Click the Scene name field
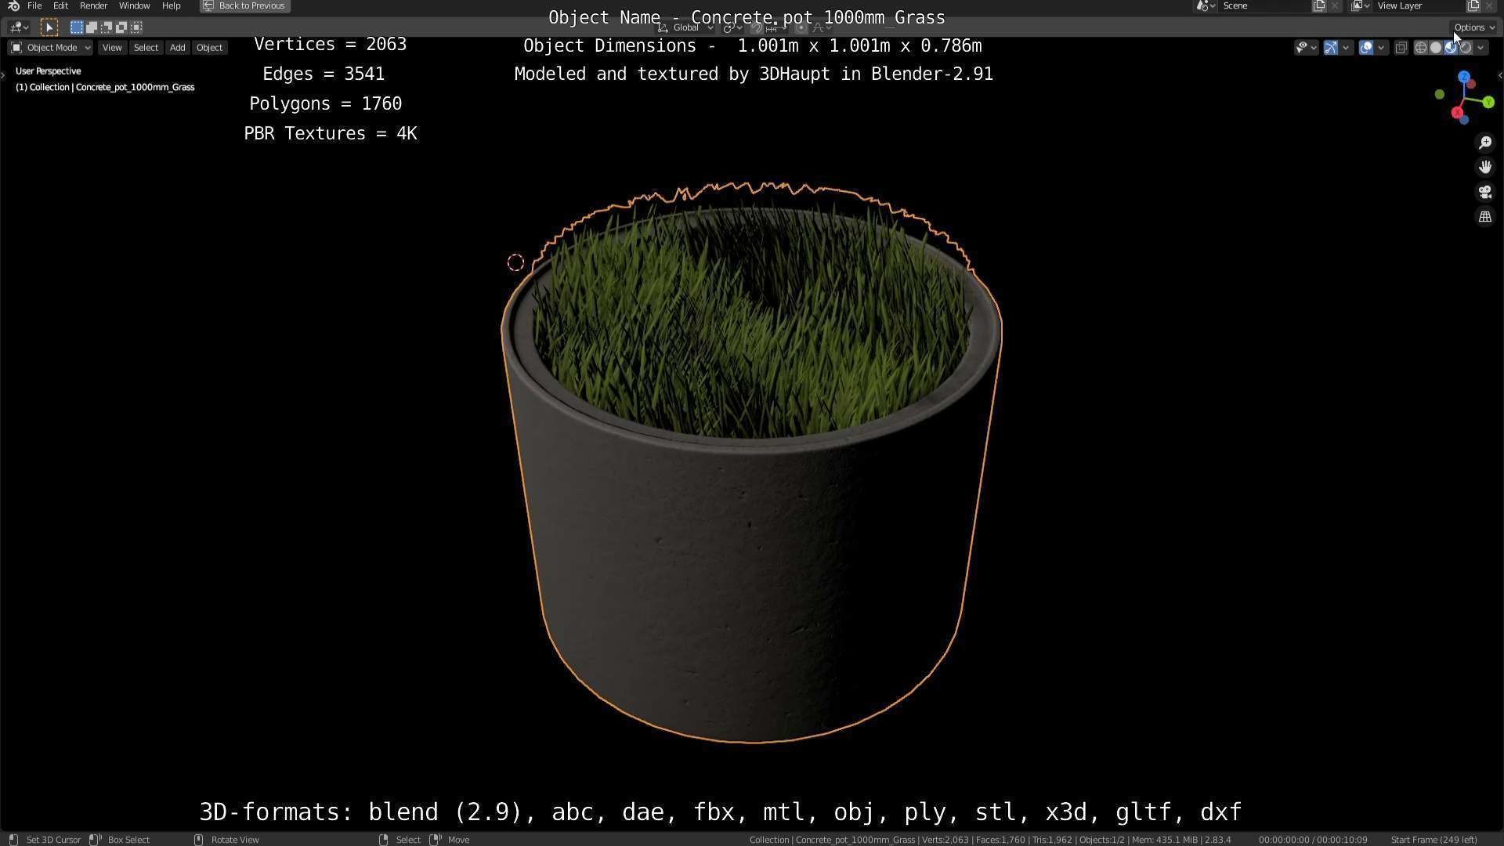Viewport: 1504px width, 846px height. tap(1265, 5)
